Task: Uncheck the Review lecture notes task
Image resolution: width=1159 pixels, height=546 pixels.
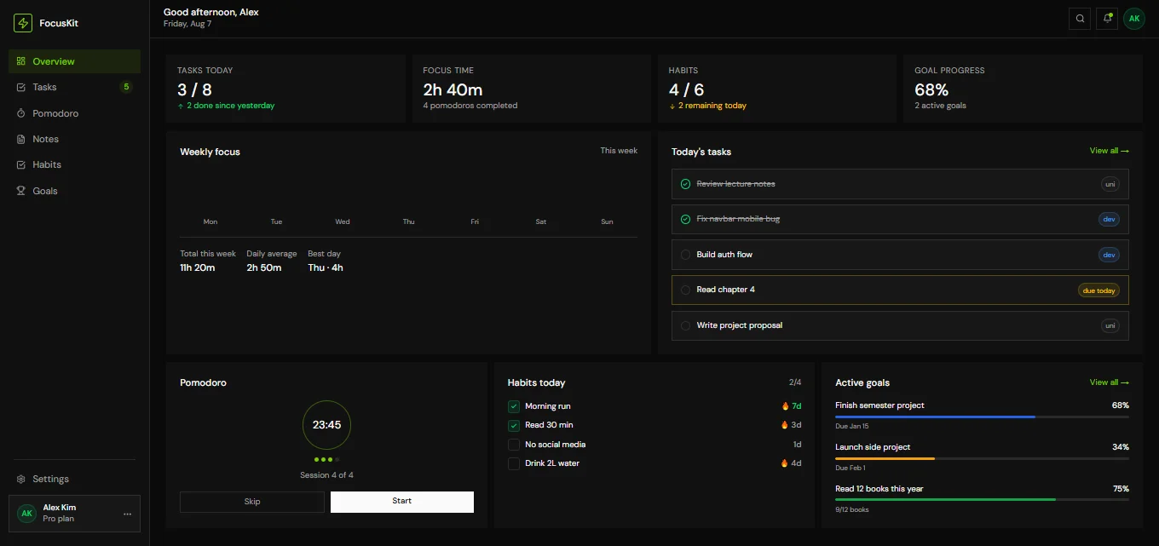Action: (x=685, y=184)
